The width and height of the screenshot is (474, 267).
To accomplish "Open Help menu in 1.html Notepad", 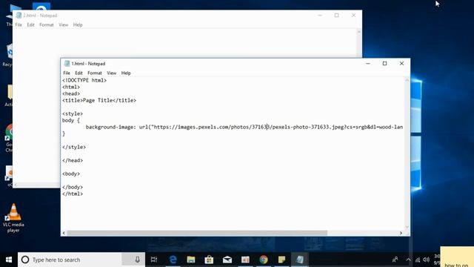I will coord(126,73).
